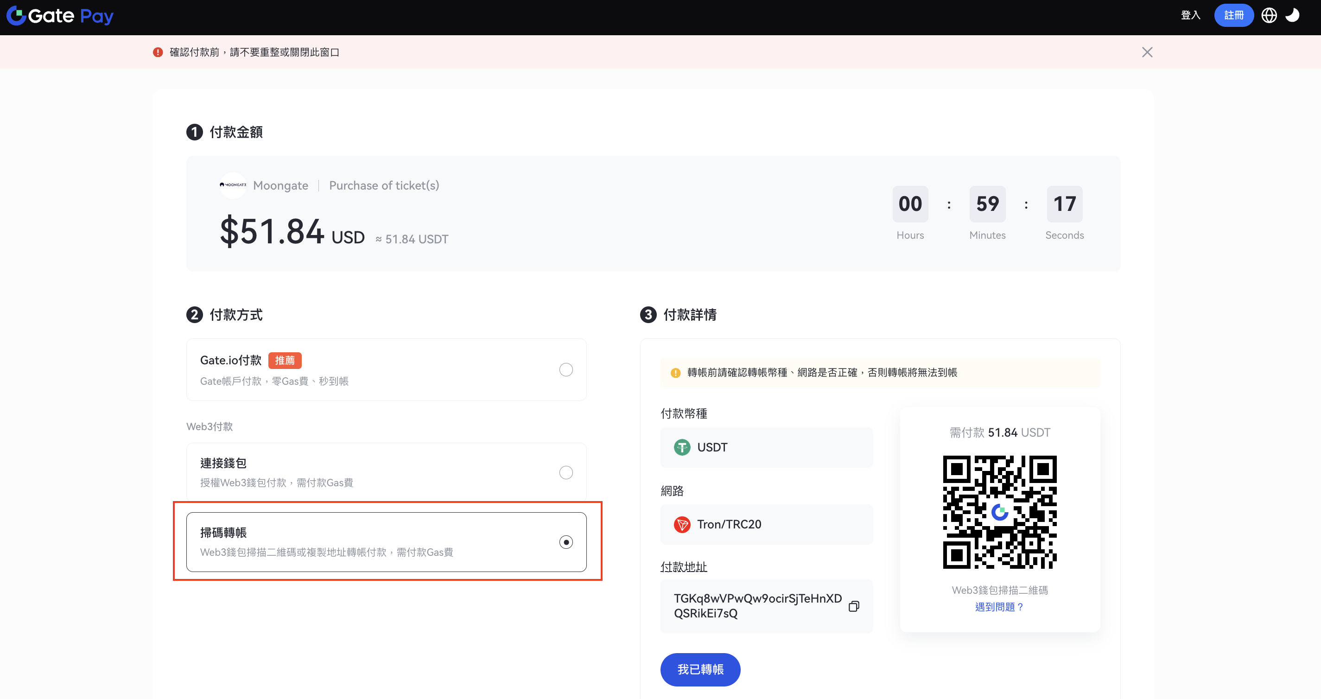
Task: Click red warning icon in banner
Action: (x=158, y=52)
